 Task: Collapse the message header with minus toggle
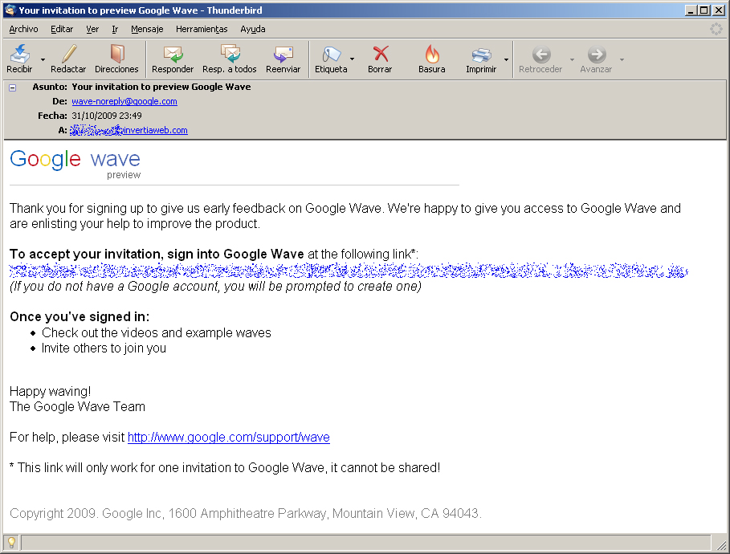point(12,88)
